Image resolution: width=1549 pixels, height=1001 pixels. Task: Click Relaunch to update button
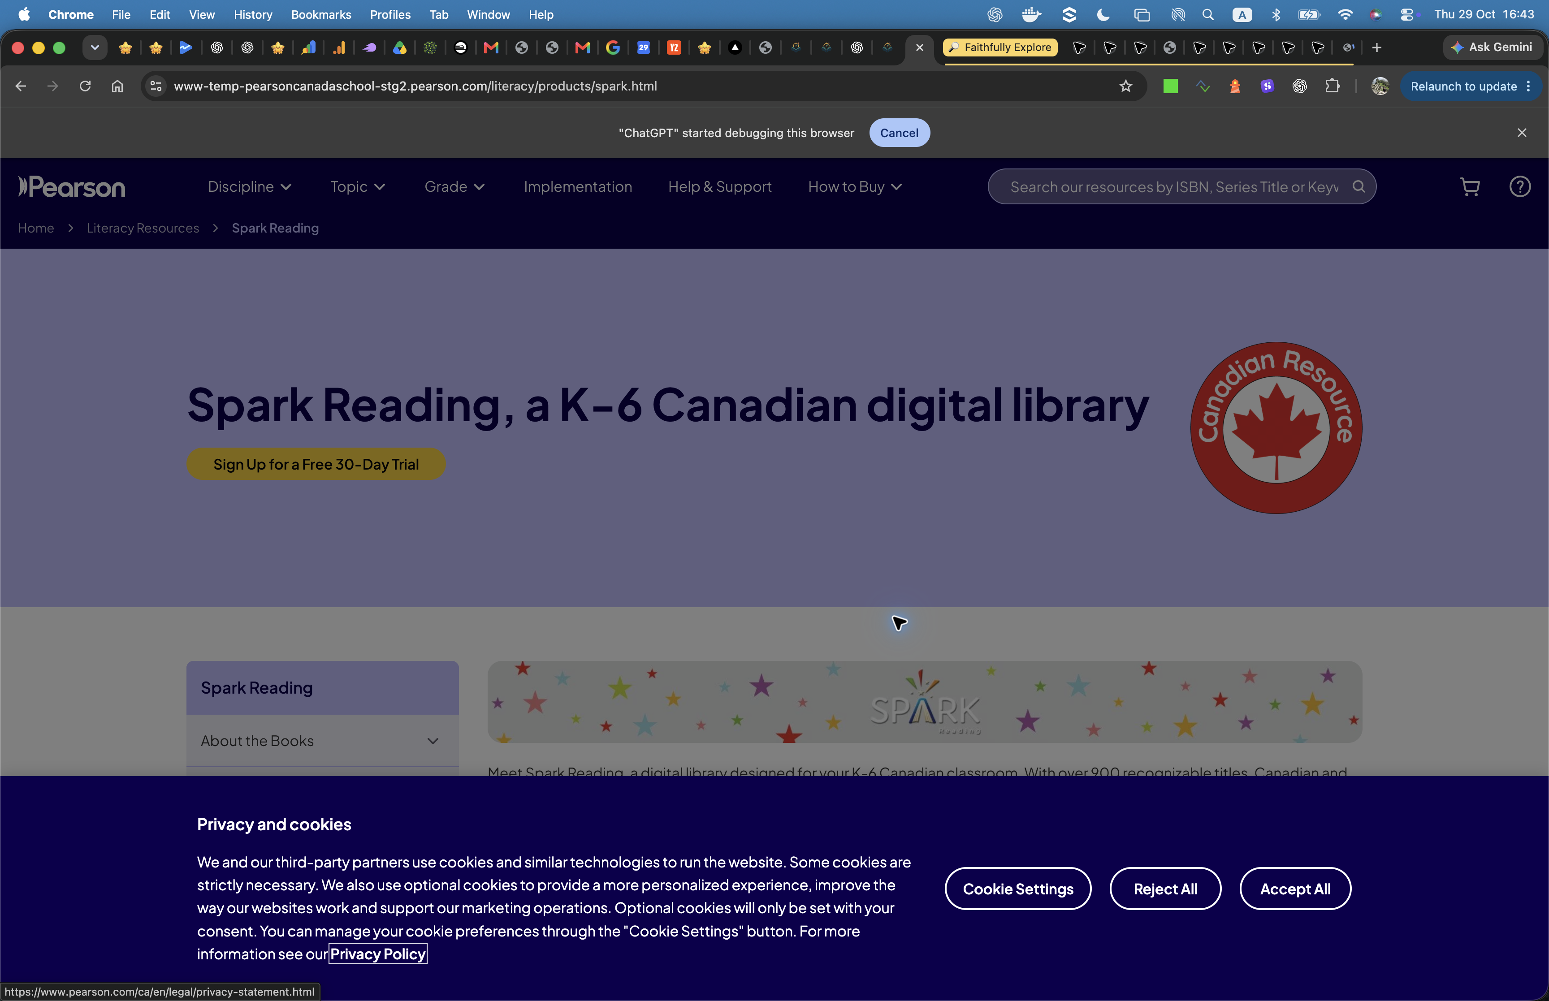(x=1470, y=86)
